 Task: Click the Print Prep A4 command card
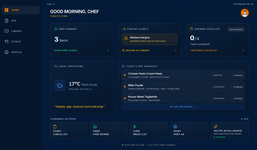[189, 130]
